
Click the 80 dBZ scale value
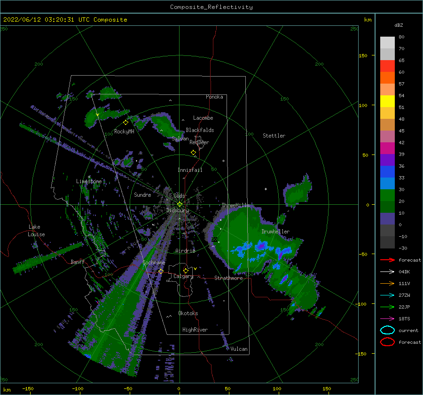click(x=401, y=37)
